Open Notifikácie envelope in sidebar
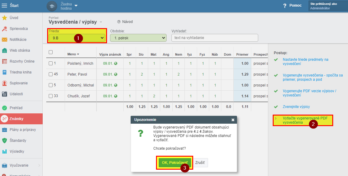Screen dimensions: 348x176 [5, 40]
